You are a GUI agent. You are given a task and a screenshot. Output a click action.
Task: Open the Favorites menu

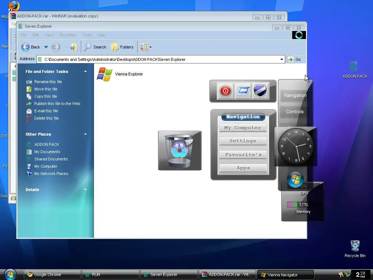(x=68, y=35)
